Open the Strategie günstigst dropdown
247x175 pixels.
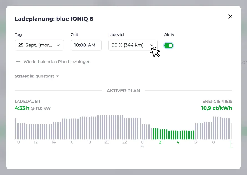(37, 76)
